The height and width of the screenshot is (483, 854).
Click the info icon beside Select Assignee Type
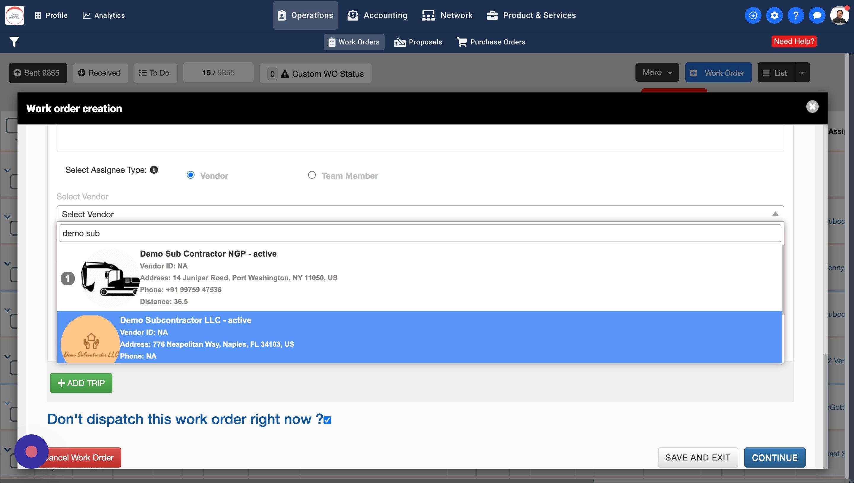tap(154, 169)
